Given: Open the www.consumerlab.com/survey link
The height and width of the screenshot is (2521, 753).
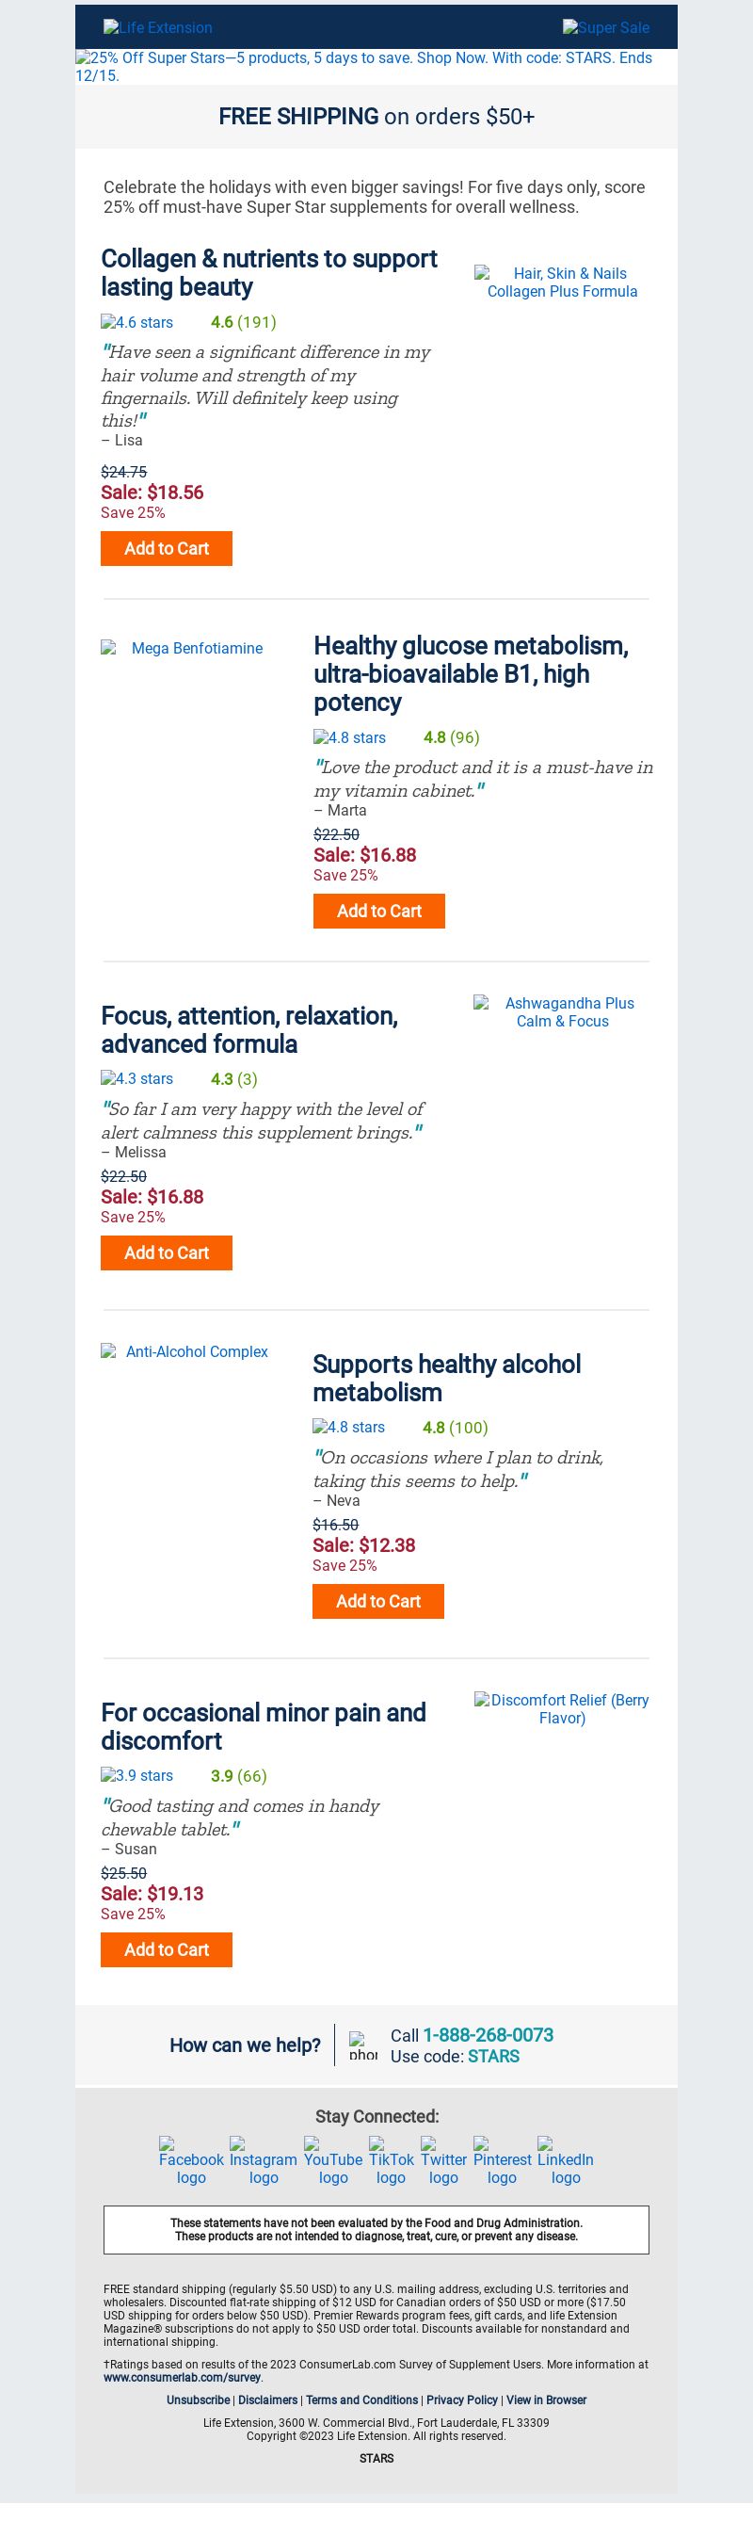Looking at the screenshot, I should pyautogui.click(x=182, y=2377).
